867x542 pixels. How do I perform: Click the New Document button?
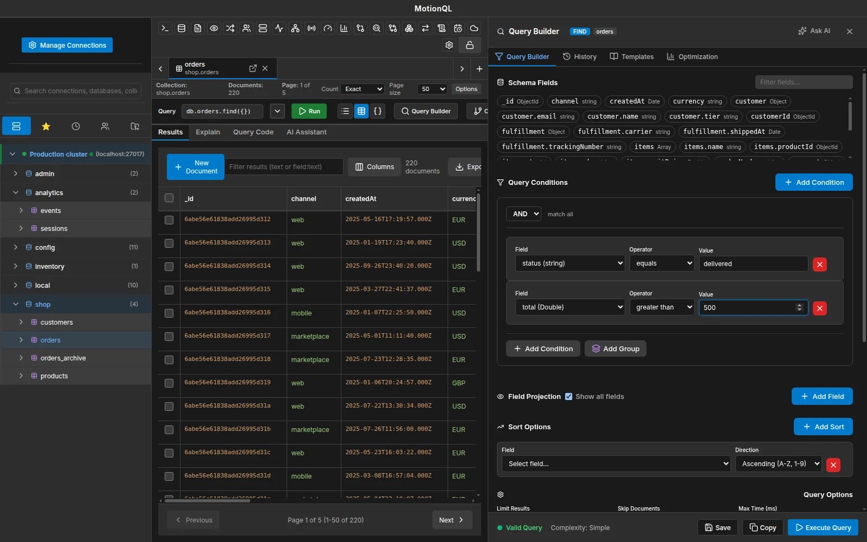coord(196,167)
